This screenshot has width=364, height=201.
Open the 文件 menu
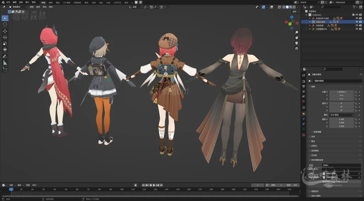pos(8,2)
